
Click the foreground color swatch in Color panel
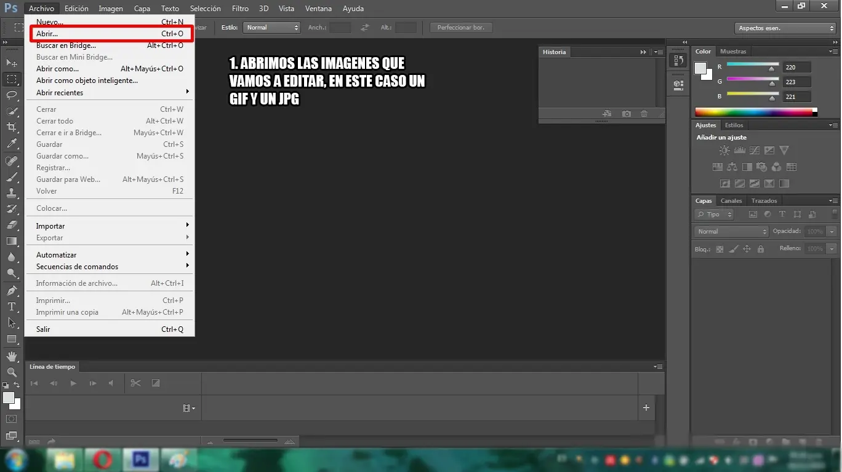(x=701, y=68)
